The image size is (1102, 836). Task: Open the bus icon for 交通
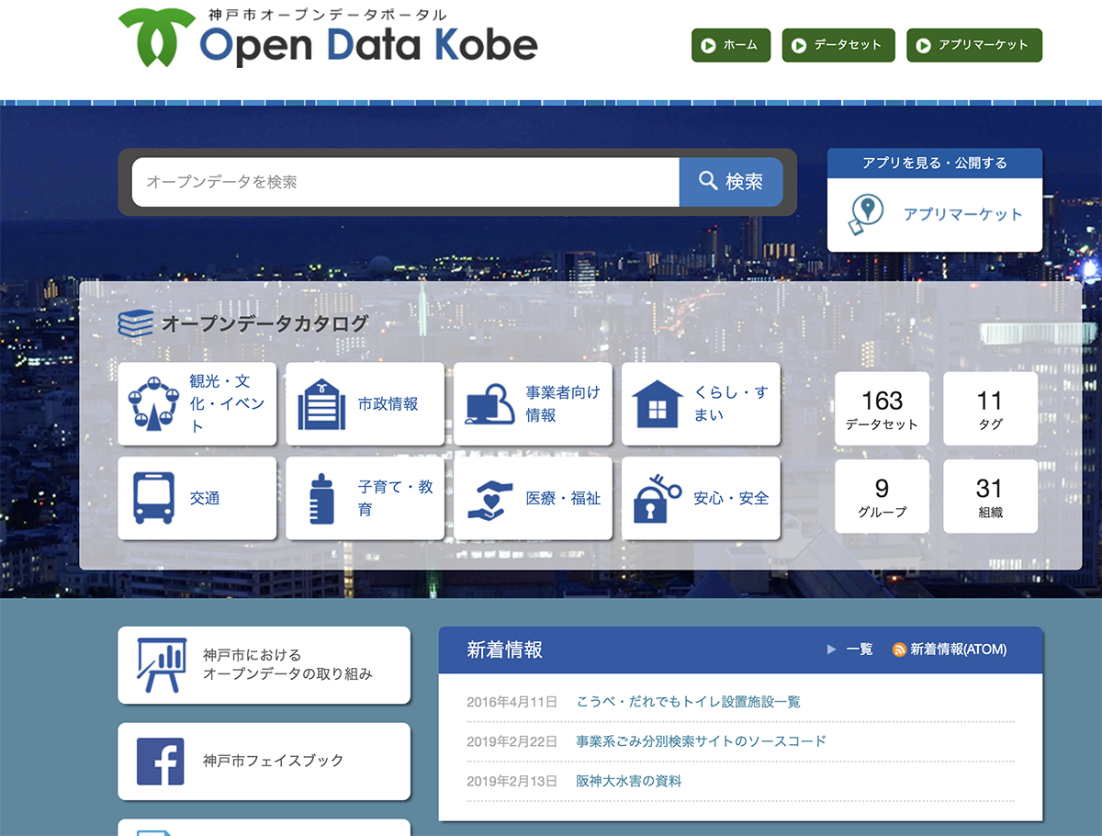[x=153, y=498]
